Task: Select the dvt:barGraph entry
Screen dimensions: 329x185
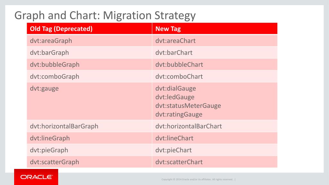Action: click(x=89, y=52)
